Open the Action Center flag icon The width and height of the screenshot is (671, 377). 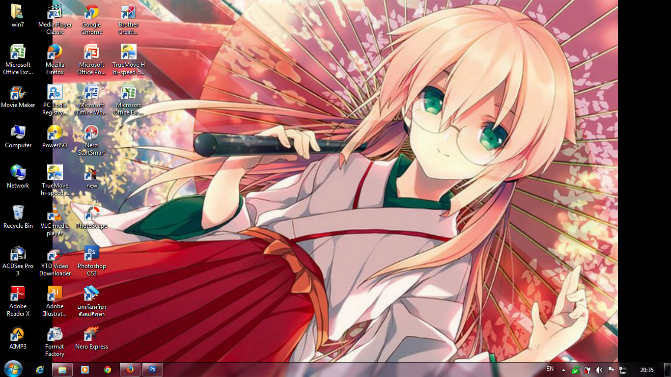click(x=611, y=370)
